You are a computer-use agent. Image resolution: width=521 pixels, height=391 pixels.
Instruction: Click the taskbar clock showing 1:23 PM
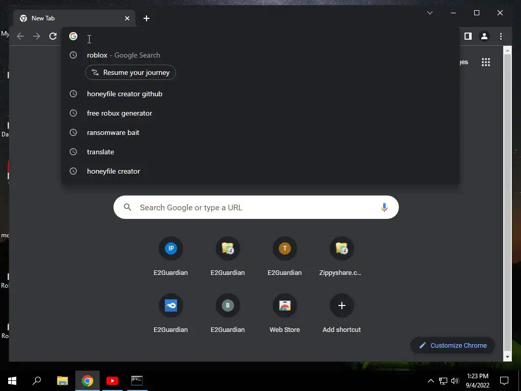477,381
